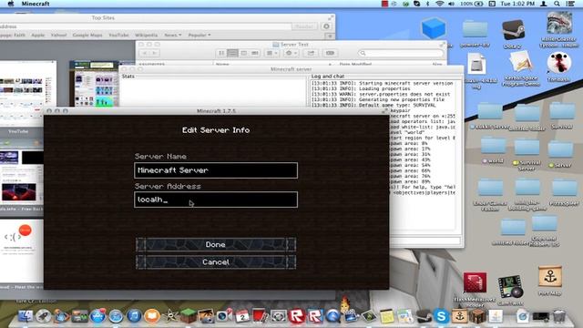Viewport: 583px width, 328px height.
Task: Expand the Popular bookmarks dropdown in Safari
Action: click(x=199, y=35)
